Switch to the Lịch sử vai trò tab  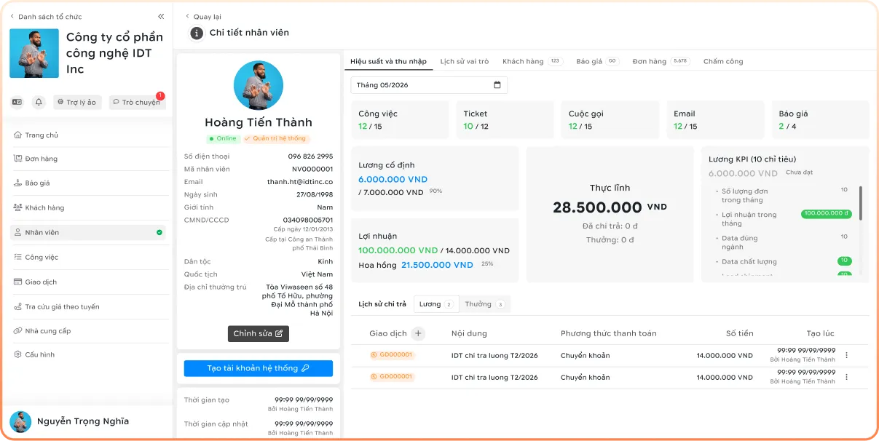[x=465, y=62]
